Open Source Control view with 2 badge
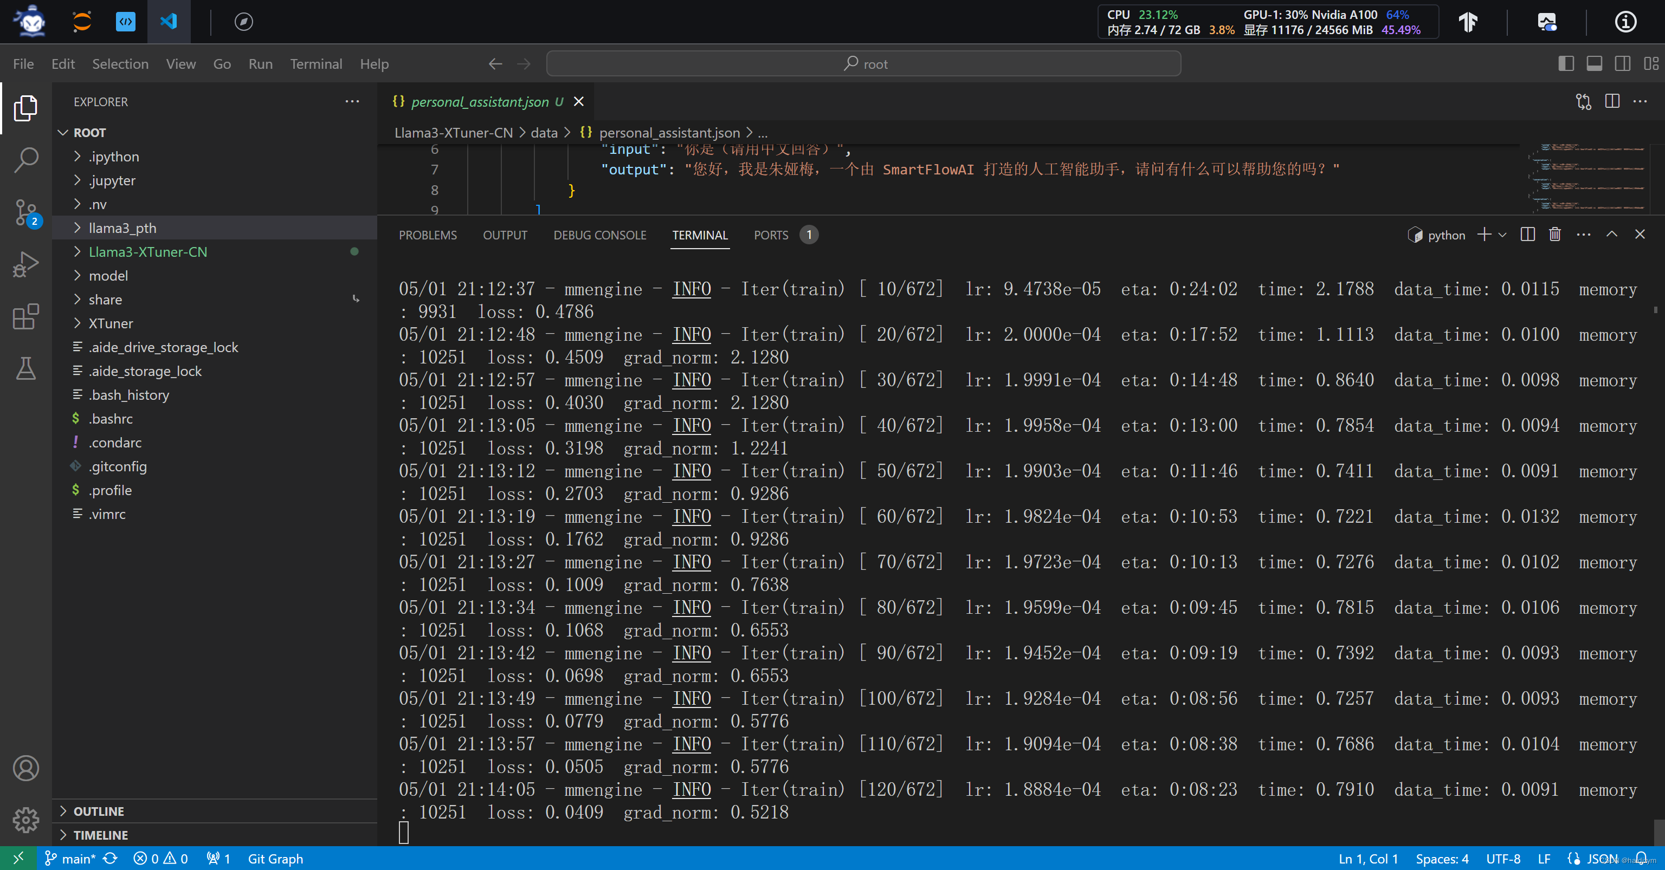The height and width of the screenshot is (870, 1665). coord(26,212)
